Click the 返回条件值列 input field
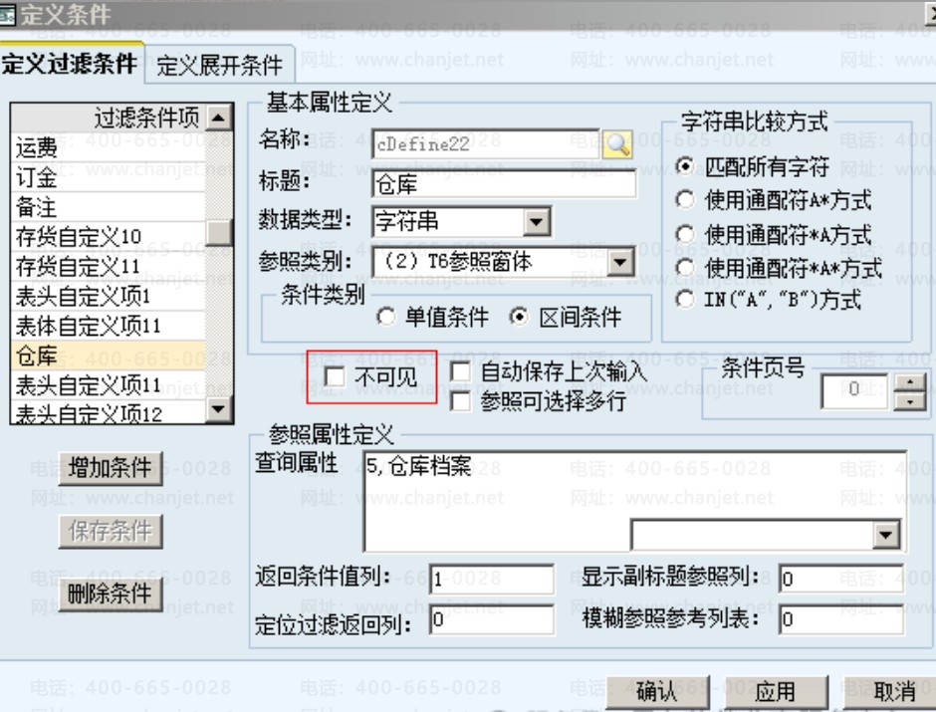 point(492,579)
